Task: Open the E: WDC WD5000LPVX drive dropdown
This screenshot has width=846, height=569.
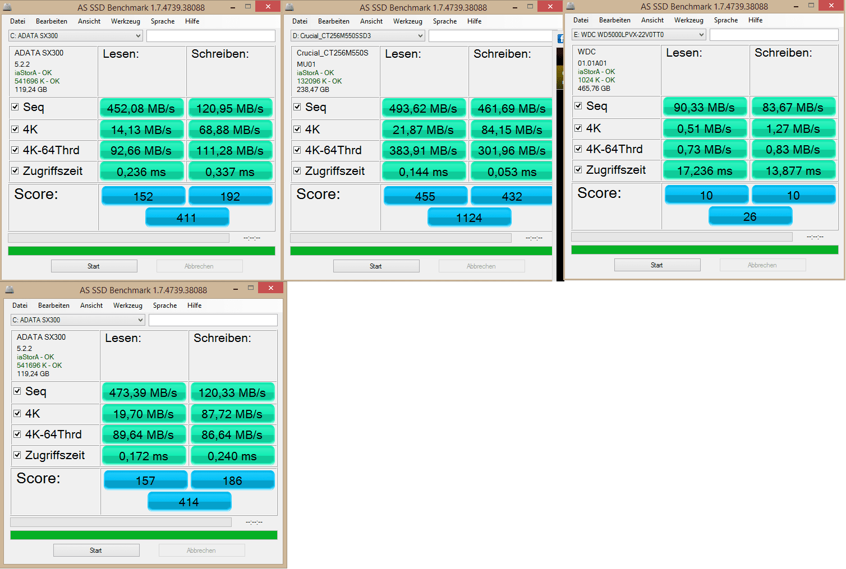Action: tap(639, 35)
